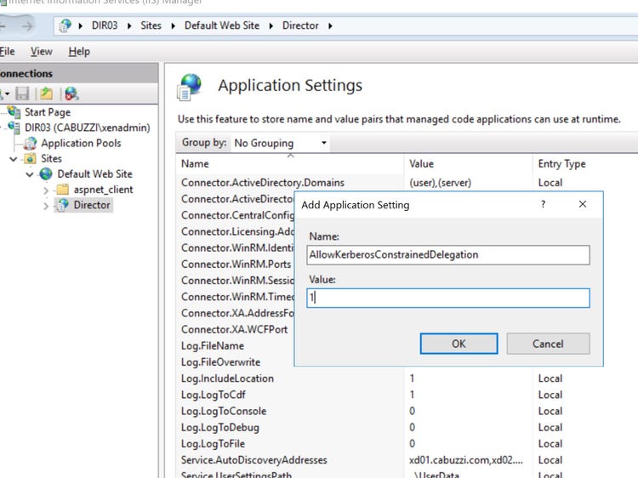Screen dimensions: 638x478
Task: Click Director in the breadcrumb
Action: click(x=300, y=26)
